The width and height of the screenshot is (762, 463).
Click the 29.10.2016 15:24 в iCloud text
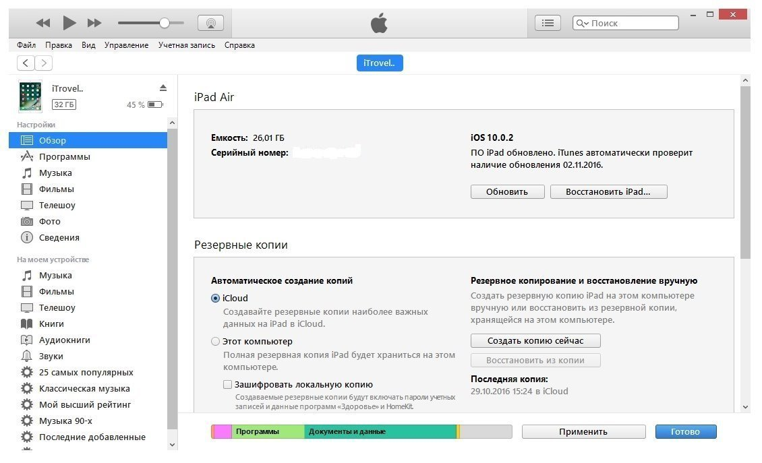[519, 391]
